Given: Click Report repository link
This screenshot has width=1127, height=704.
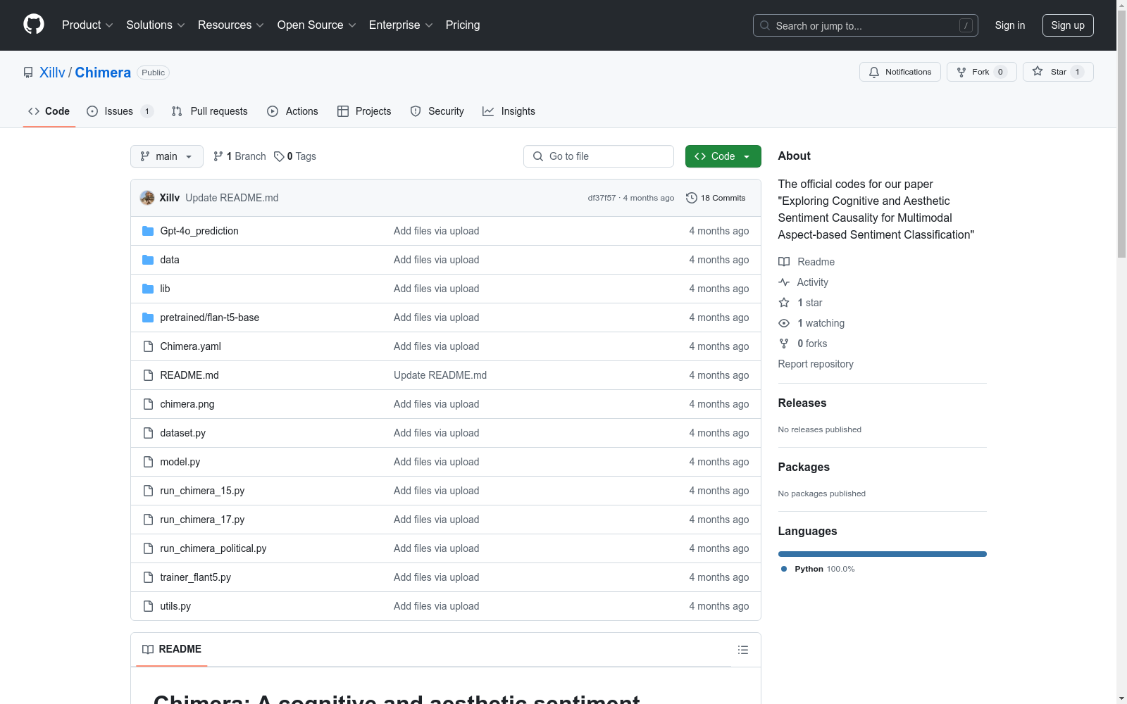Looking at the screenshot, I should [816, 364].
